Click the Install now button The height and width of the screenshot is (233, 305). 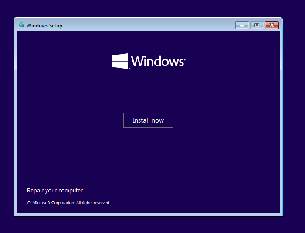coord(148,120)
